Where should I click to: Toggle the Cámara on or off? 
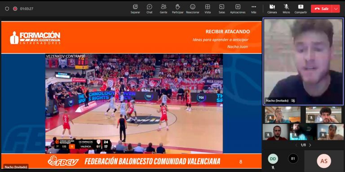(272, 9)
